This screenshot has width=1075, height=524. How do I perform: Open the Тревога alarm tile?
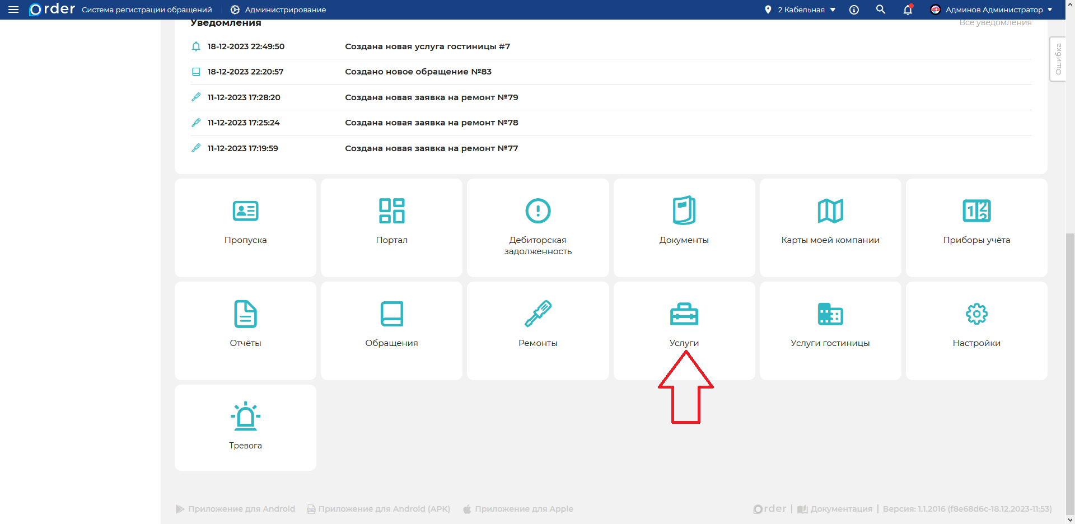pos(245,427)
